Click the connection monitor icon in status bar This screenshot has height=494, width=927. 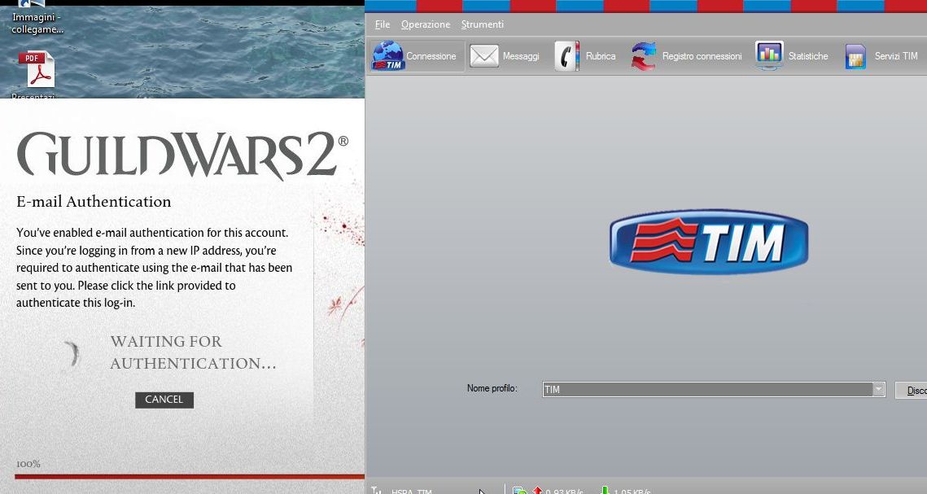pyautogui.click(x=520, y=490)
